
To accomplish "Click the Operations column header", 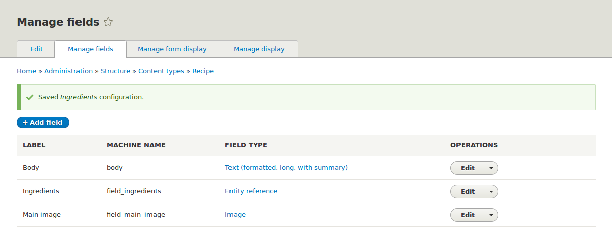I will [474, 145].
